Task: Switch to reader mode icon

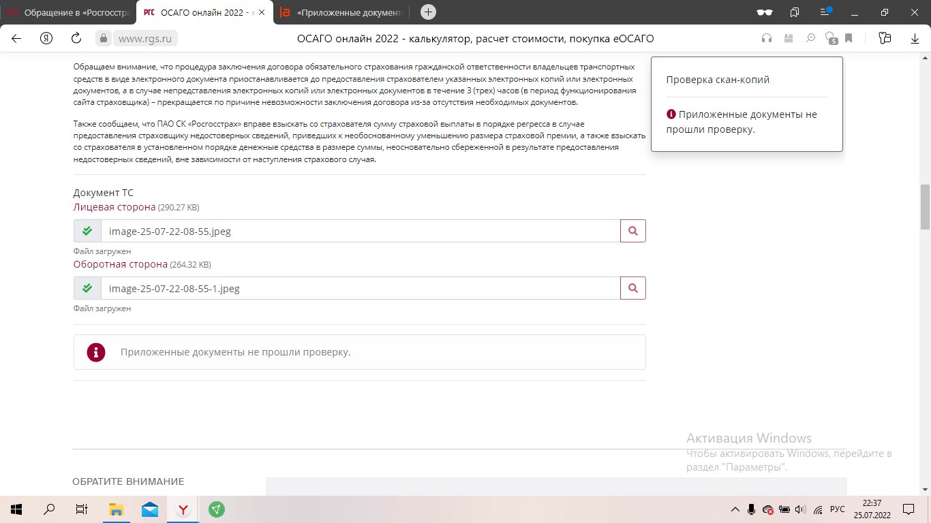Action: (x=789, y=38)
